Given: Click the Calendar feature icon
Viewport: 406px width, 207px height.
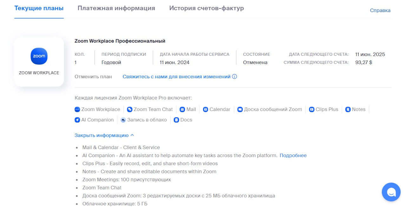Looking at the screenshot, I should coord(206,109).
